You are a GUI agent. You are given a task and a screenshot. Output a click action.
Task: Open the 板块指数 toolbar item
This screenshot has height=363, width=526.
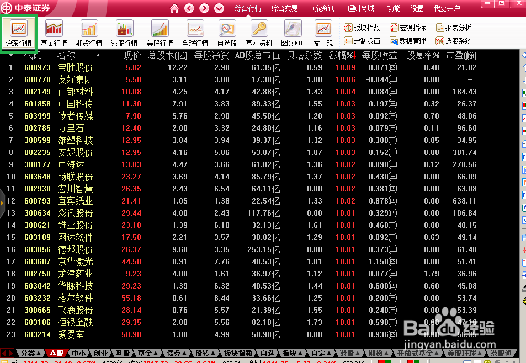coord(362,28)
